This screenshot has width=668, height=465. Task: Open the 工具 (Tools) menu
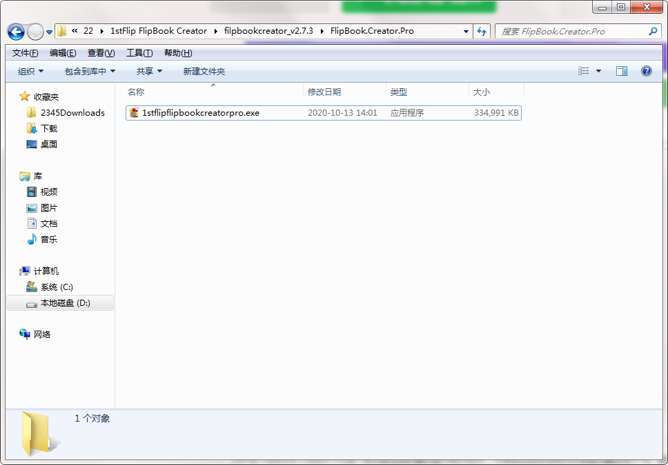click(140, 52)
